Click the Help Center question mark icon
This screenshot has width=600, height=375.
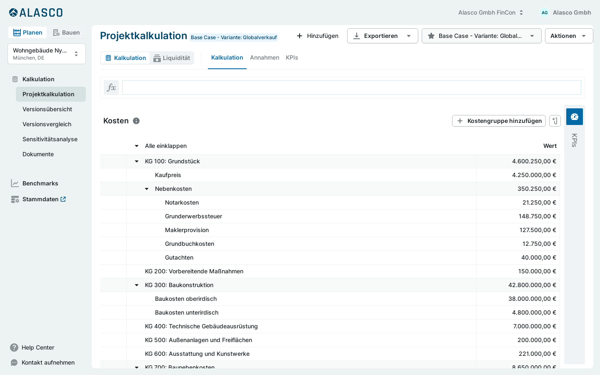[14, 347]
